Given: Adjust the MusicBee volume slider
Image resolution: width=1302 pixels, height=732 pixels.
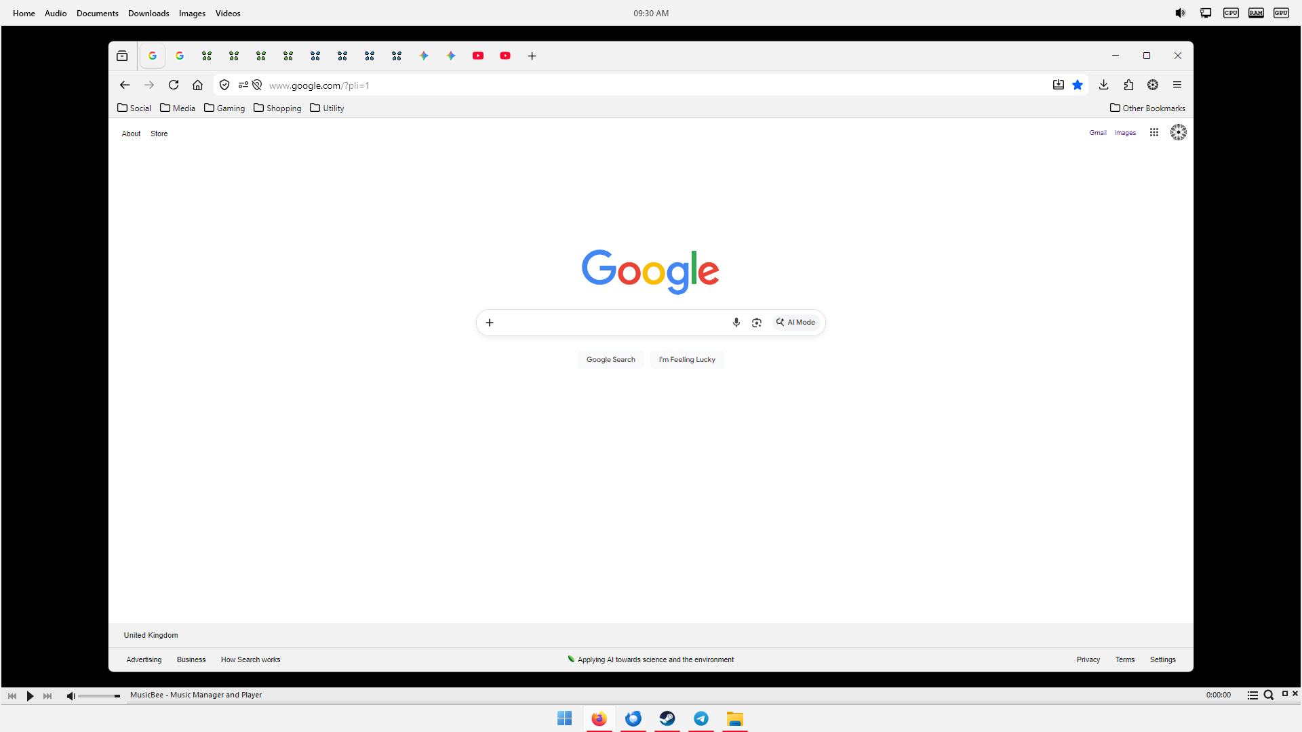Looking at the screenshot, I should (99, 696).
